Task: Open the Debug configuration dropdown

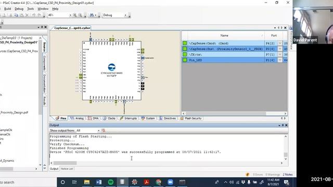Action: coord(125,15)
